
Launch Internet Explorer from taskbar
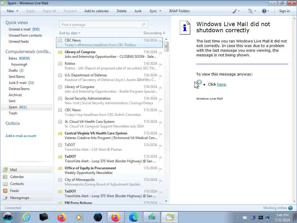point(26,217)
